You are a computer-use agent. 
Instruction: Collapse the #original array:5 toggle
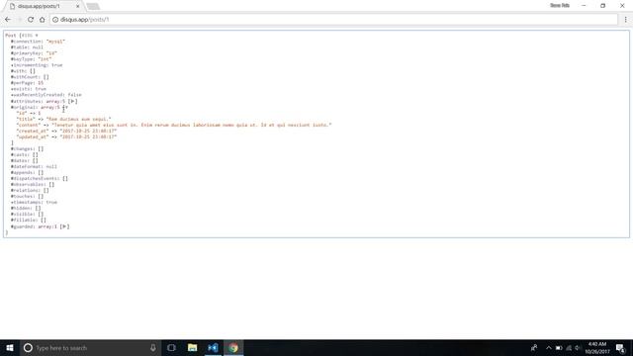66,108
